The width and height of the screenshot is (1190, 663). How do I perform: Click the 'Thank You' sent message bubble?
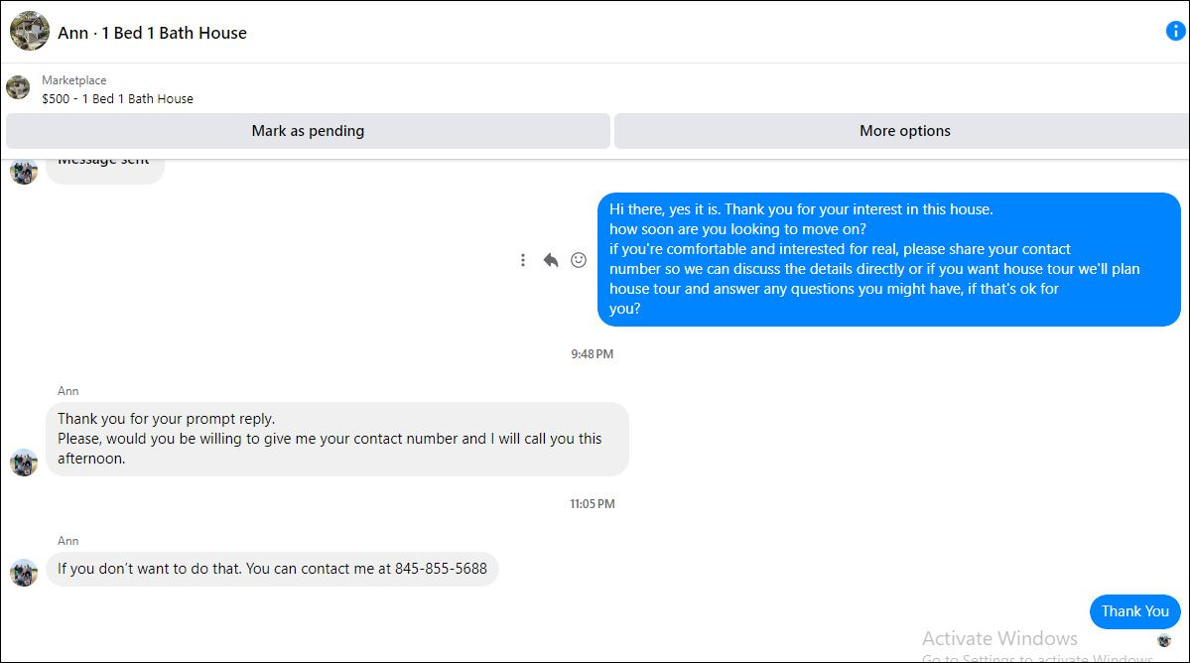(1135, 611)
